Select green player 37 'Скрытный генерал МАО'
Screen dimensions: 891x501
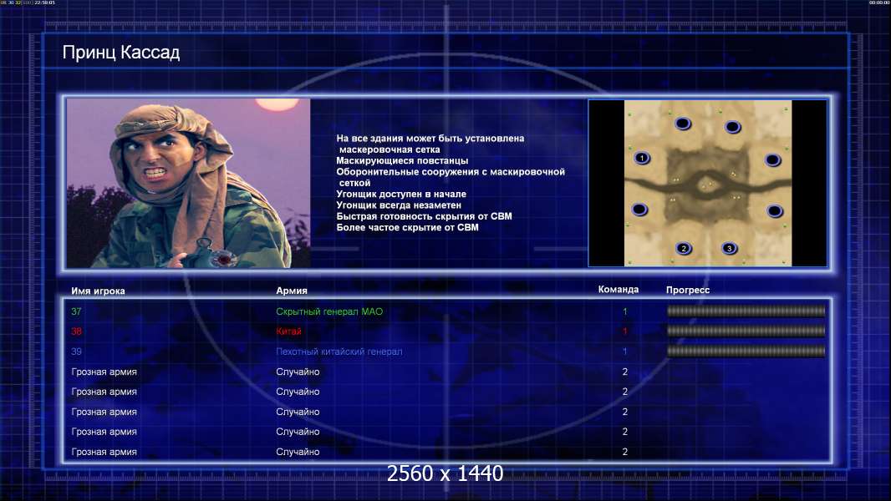pyautogui.click(x=329, y=311)
